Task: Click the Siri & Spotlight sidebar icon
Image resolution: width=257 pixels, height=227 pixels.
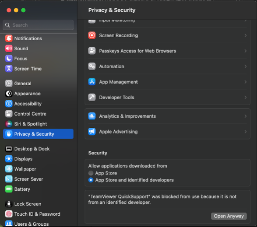Action: tap(9, 124)
